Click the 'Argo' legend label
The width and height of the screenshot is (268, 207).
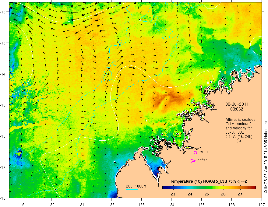click(203, 152)
